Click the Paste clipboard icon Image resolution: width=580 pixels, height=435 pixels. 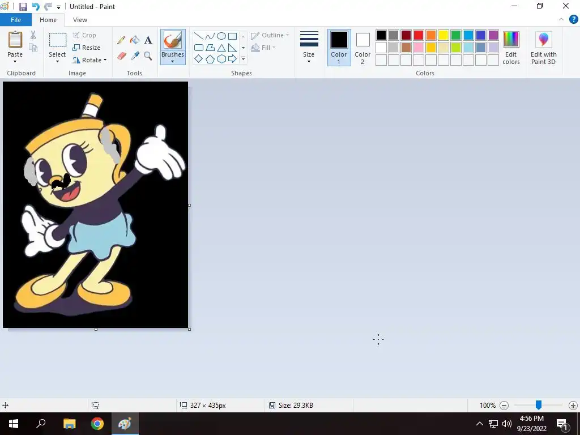tap(15, 40)
